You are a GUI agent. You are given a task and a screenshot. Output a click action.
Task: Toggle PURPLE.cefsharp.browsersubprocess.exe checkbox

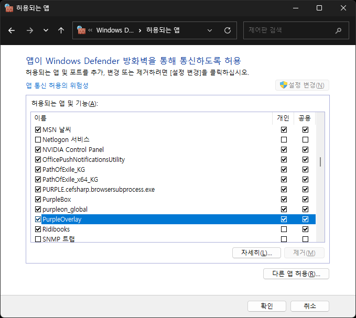(x=38, y=190)
